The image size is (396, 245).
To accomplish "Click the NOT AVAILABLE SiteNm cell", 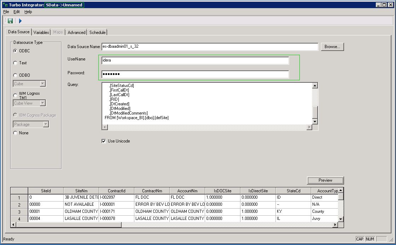I will (81, 204).
